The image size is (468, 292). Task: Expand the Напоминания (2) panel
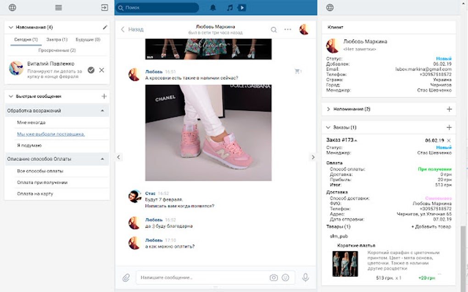coord(327,109)
